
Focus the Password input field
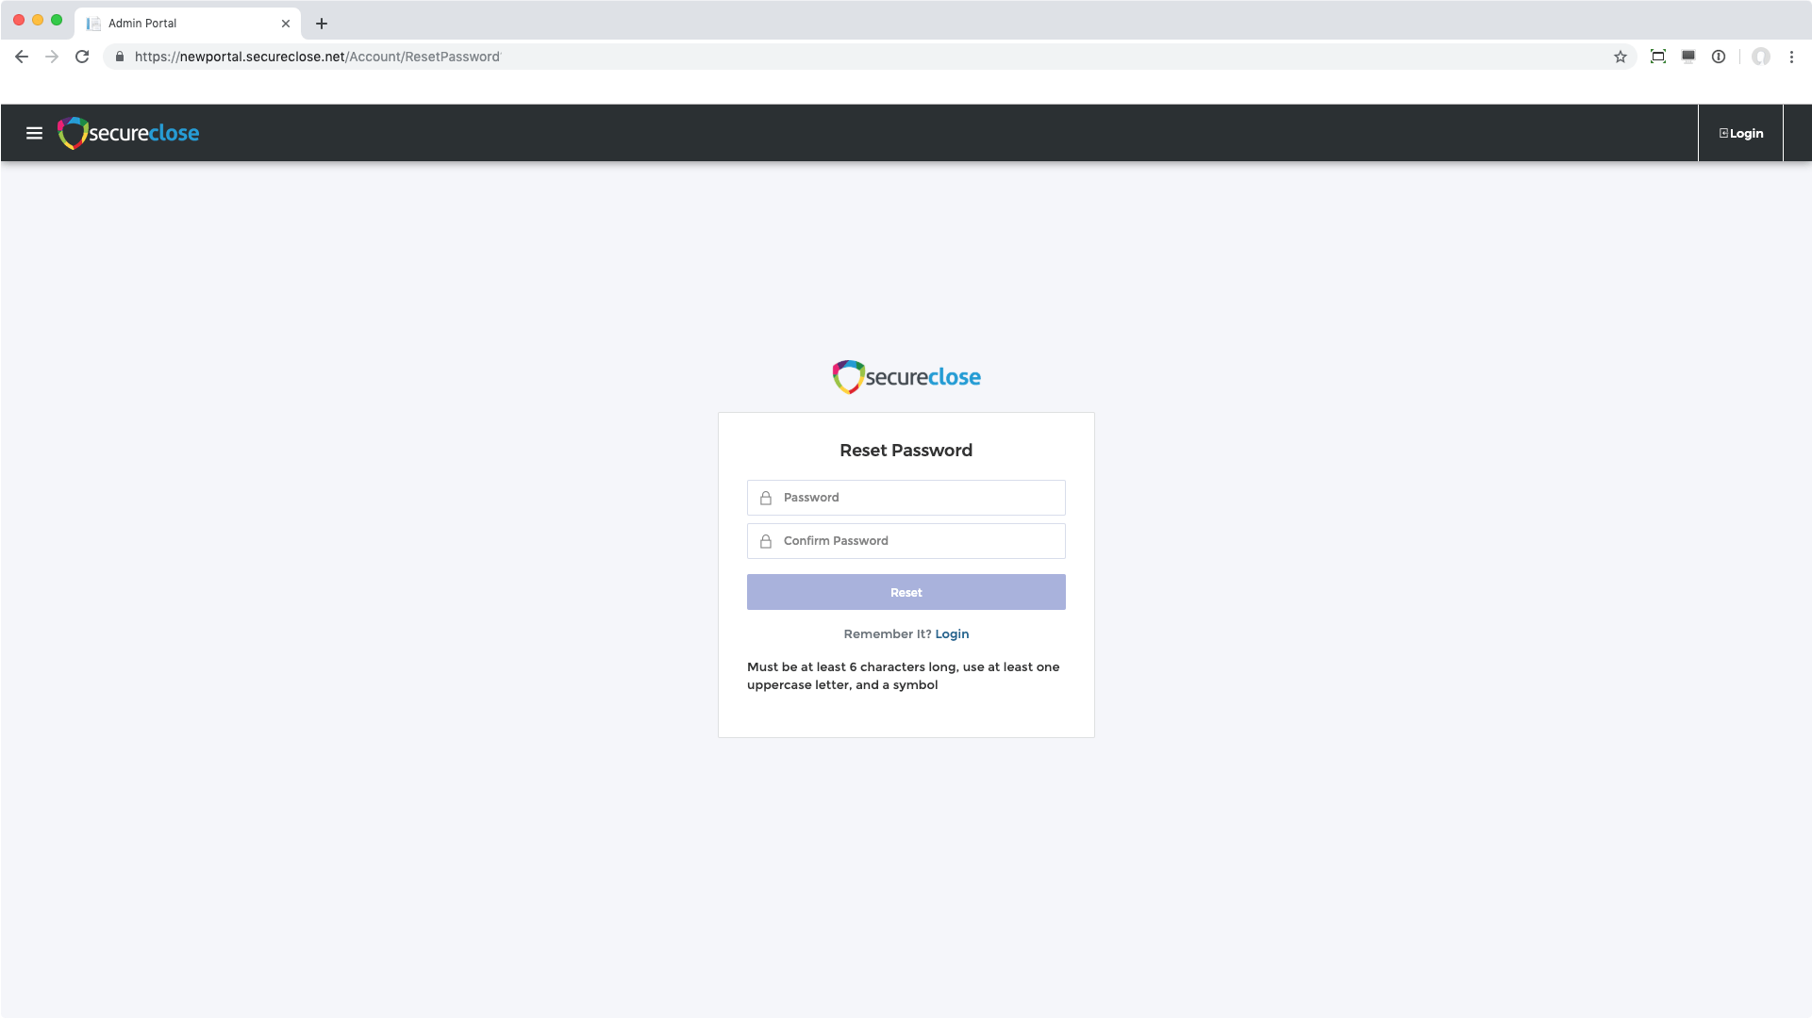point(906,497)
